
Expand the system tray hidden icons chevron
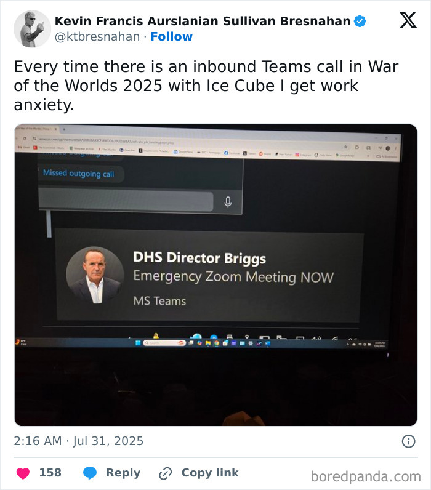coord(347,344)
